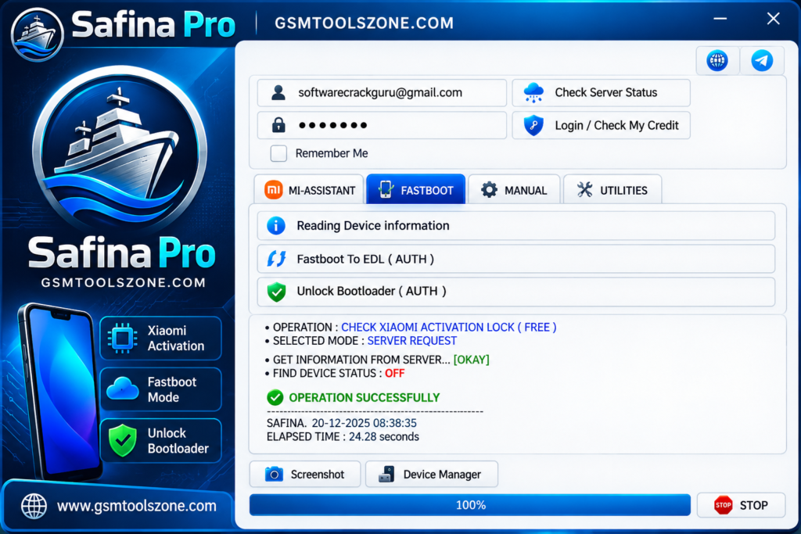This screenshot has height=534, width=801.
Task: Click the chip icon on Xiaomi Activation
Action: [122, 338]
